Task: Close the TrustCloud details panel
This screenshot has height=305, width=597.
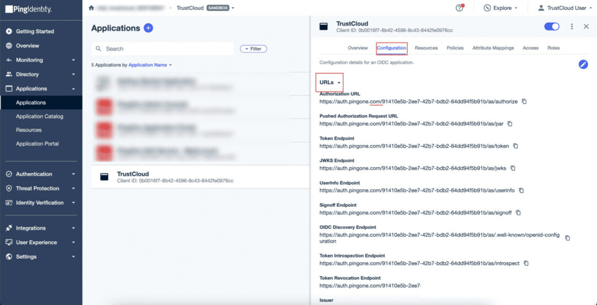Action: point(586,26)
